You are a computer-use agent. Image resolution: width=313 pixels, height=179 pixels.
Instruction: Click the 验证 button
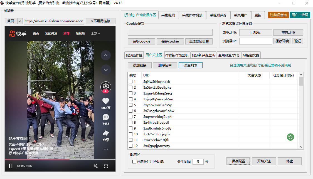click(x=298, y=41)
